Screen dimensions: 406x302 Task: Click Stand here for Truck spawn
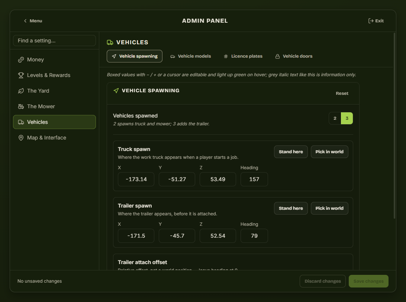[x=291, y=152]
